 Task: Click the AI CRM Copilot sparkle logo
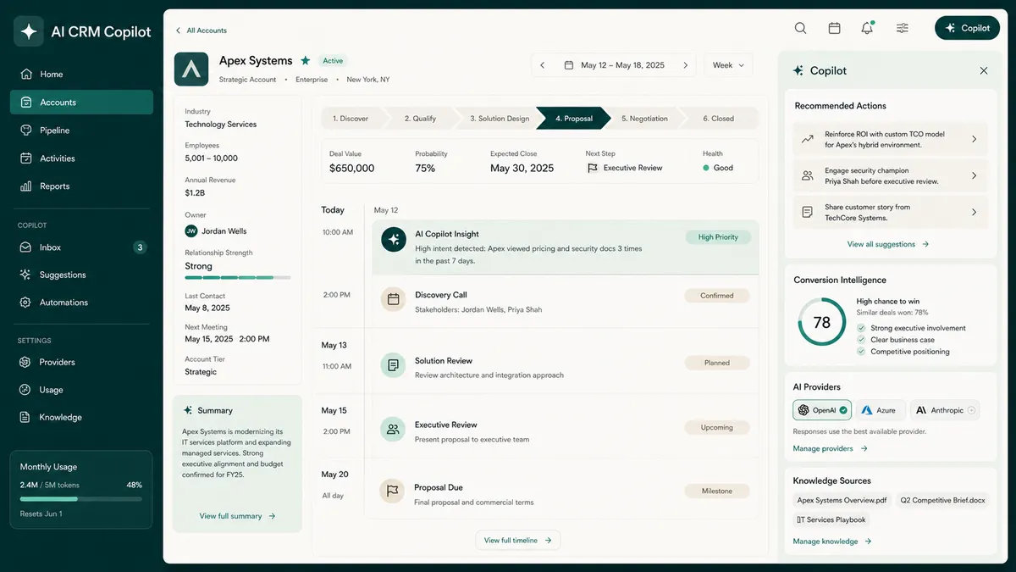click(x=29, y=31)
